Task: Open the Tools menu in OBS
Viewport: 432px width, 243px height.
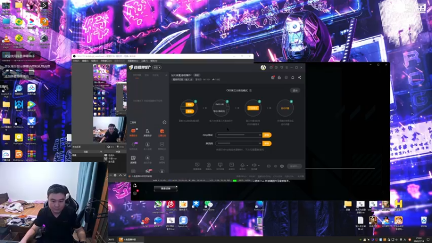Action: 144,61
